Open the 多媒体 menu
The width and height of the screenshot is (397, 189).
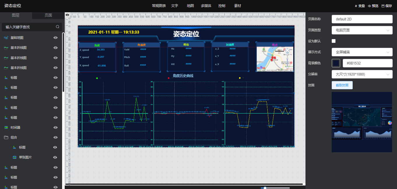(206, 6)
